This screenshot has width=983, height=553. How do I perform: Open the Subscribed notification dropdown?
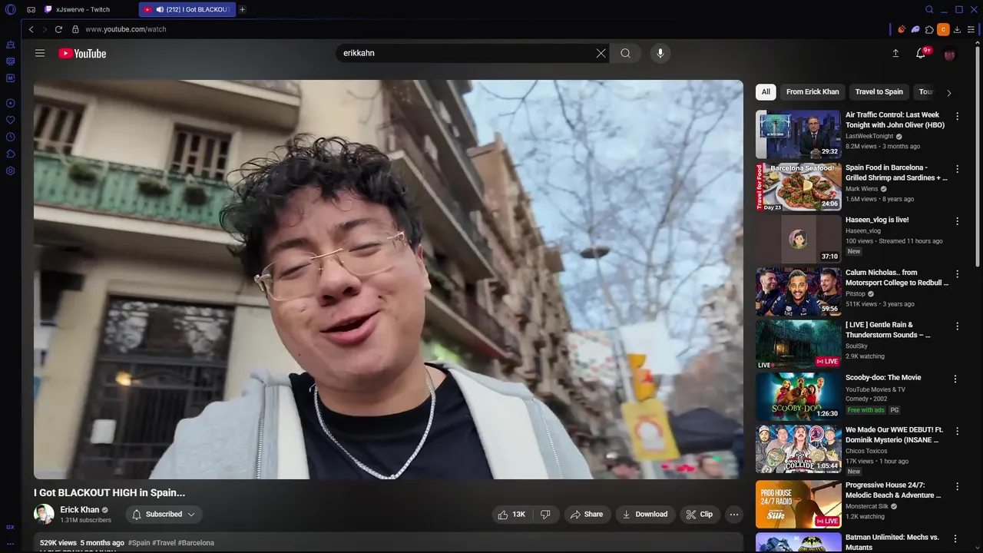(164, 514)
